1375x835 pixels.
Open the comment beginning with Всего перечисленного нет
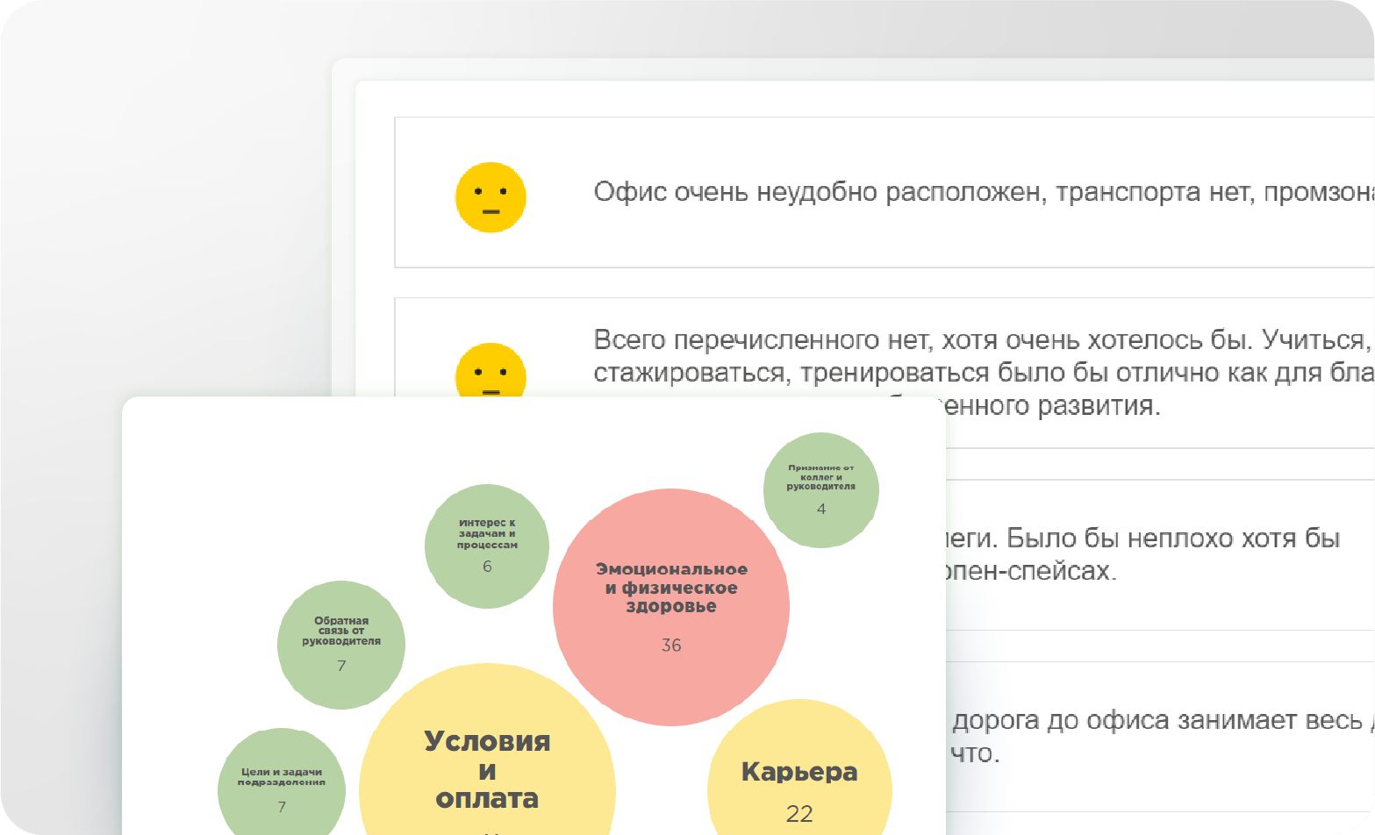point(965,368)
